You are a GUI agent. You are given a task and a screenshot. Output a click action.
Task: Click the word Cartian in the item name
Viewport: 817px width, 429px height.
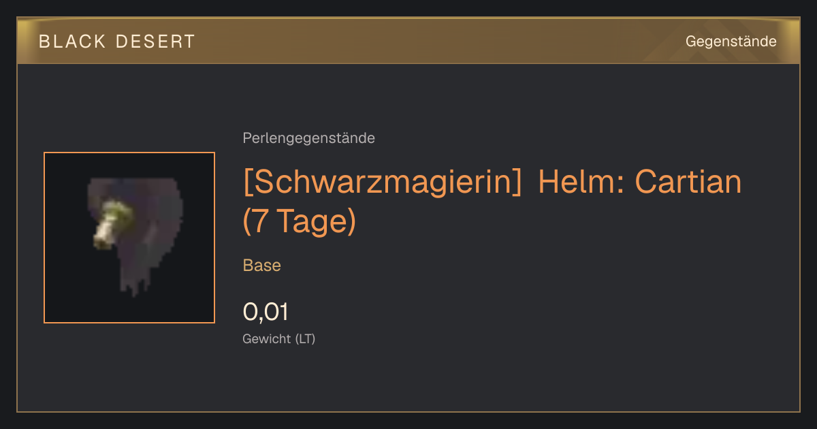[x=688, y=182]
